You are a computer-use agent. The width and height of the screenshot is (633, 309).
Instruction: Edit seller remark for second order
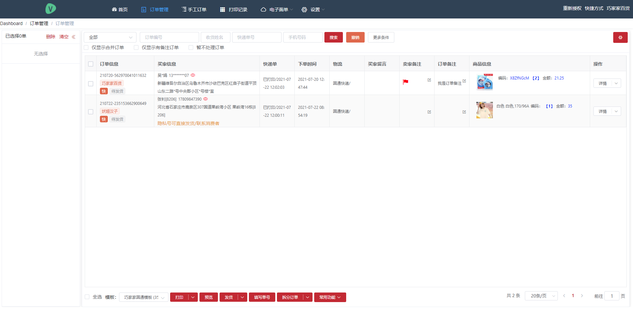tap(429, 112)
